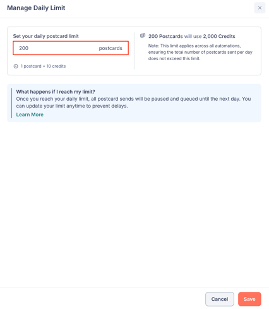
Task: Open the Learn More link
Action: click(30, 115)
